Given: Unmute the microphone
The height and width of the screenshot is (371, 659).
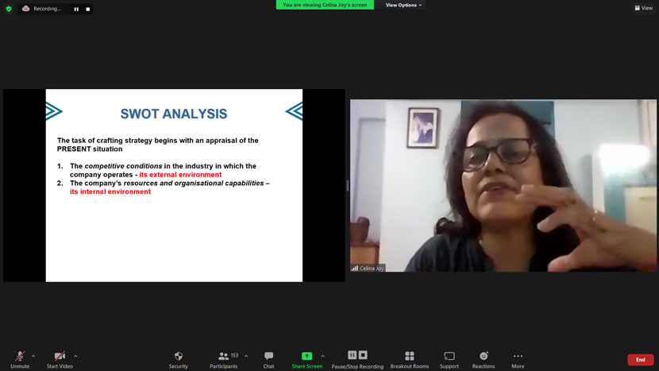Looking at the screenshot, I should tap(20, 360).
